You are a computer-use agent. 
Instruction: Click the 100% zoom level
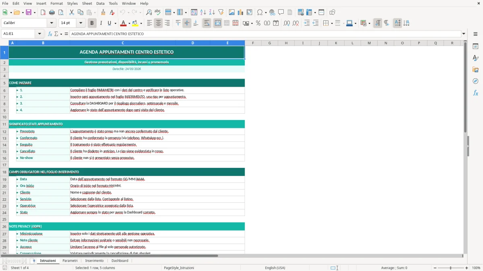[476, 268]
